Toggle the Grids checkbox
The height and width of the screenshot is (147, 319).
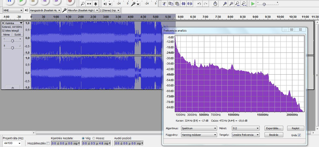click(299, 135)
